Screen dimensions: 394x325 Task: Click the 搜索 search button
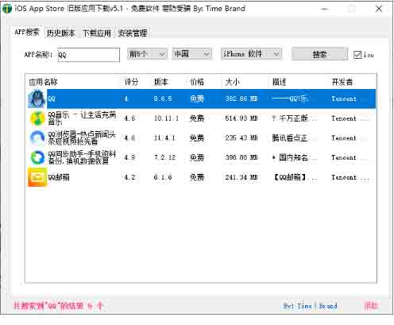pyautogui.click(x=319, y=54)
